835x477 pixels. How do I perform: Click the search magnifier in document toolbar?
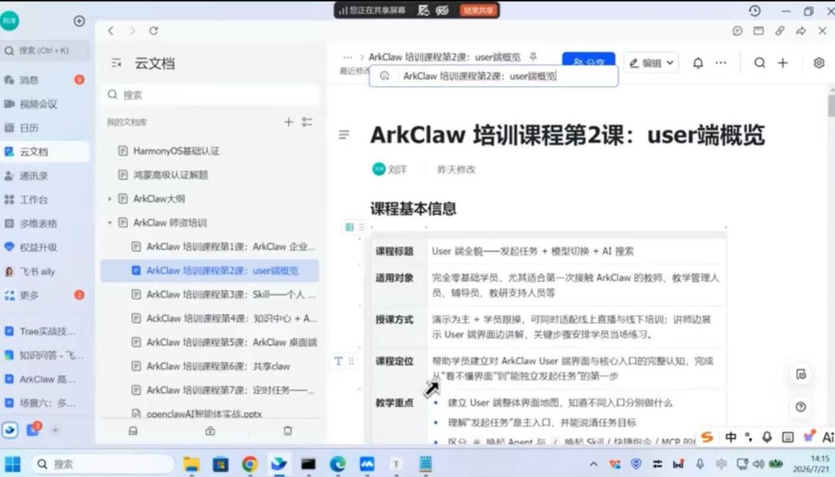[760, 63]
